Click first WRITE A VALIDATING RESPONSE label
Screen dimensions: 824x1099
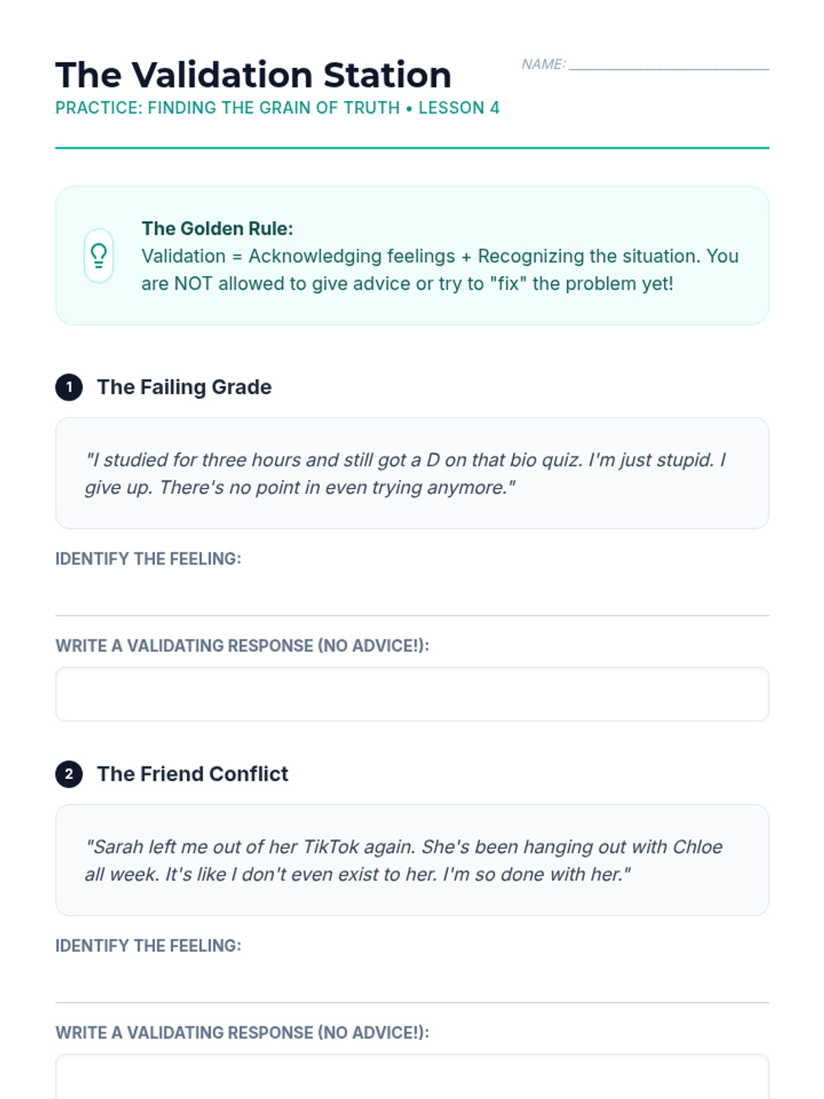point(242,646)
